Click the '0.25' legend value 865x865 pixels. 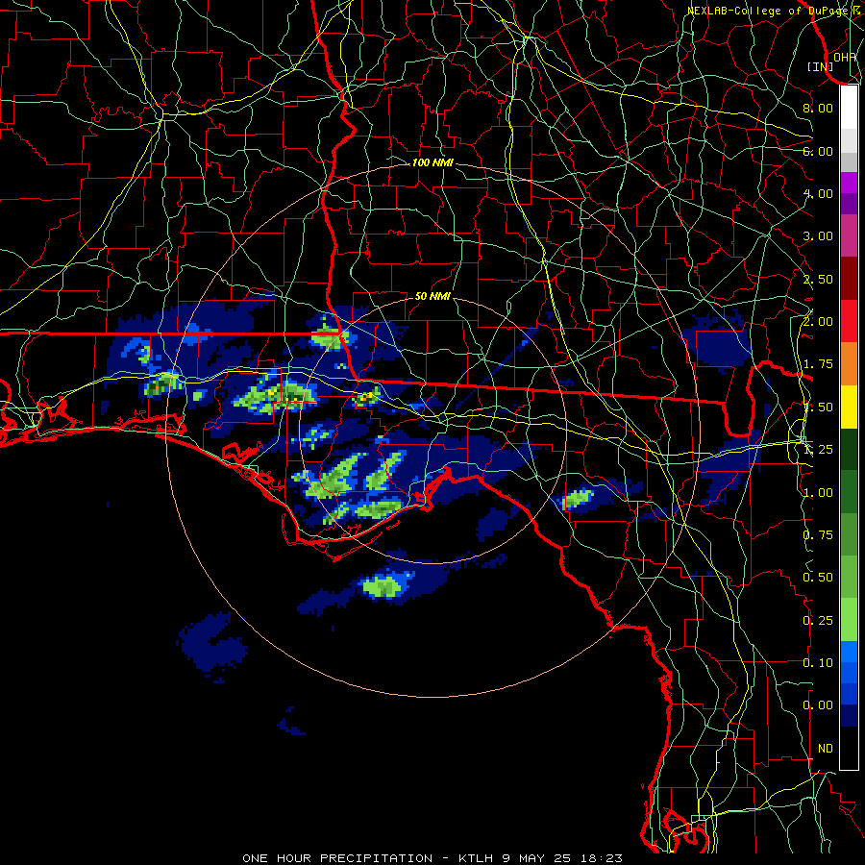point(818,621)
